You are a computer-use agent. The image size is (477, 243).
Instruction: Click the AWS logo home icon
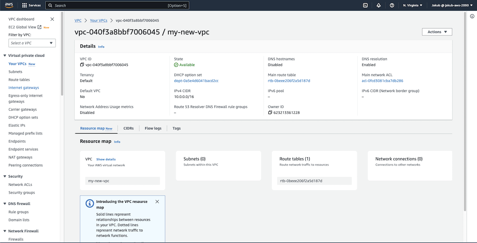pos(10,5)
